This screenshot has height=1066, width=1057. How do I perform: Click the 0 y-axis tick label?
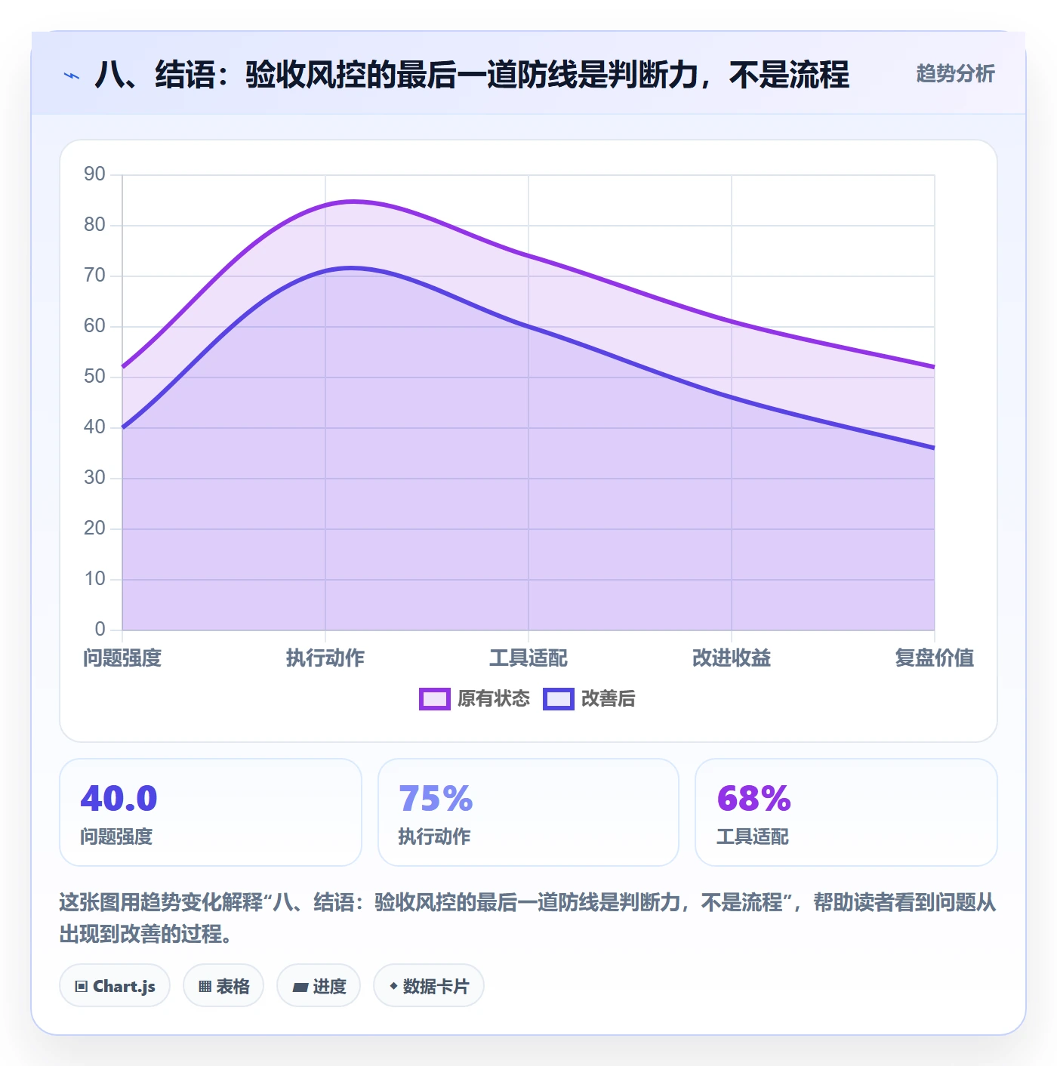(100, 630)
